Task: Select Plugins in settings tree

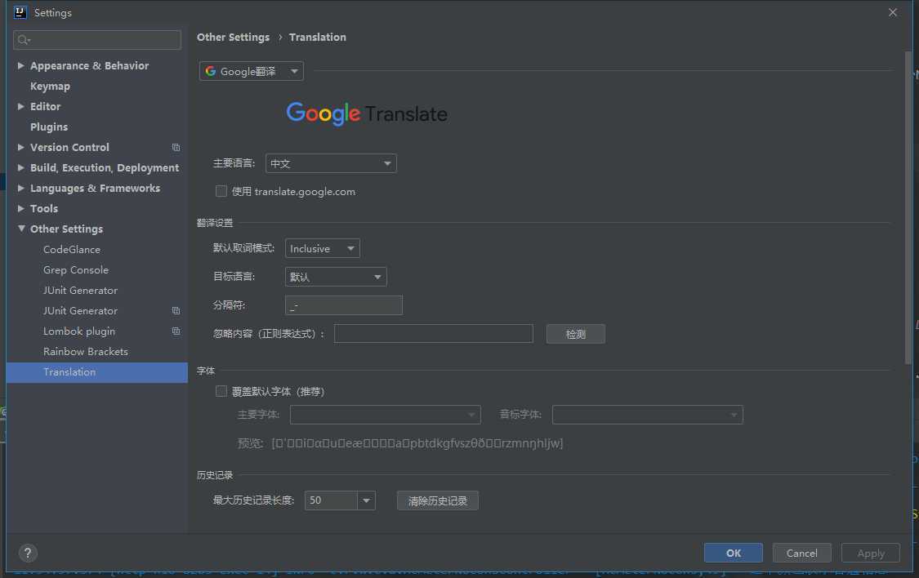Action: pos(49,127)
